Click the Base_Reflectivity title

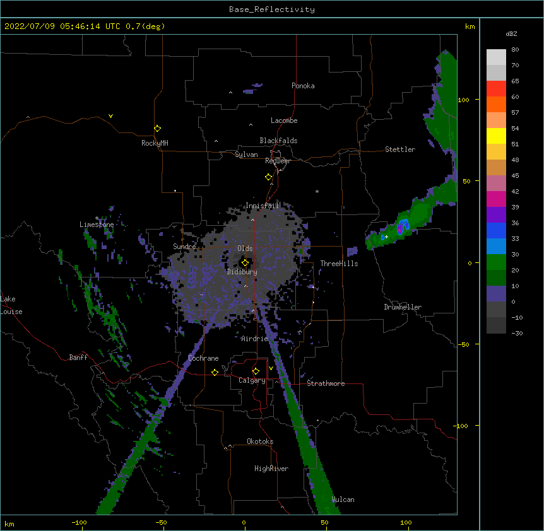click(272, 9)
